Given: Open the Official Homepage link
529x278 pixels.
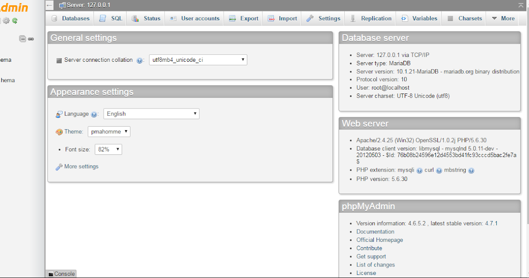Looking at the screenshot, I should pyautogui.click(x=380, y=240).
